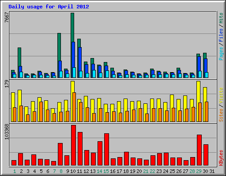226x176 pixels.
Task: Click day 21 on the date axis
Action: tap(146, 171)
